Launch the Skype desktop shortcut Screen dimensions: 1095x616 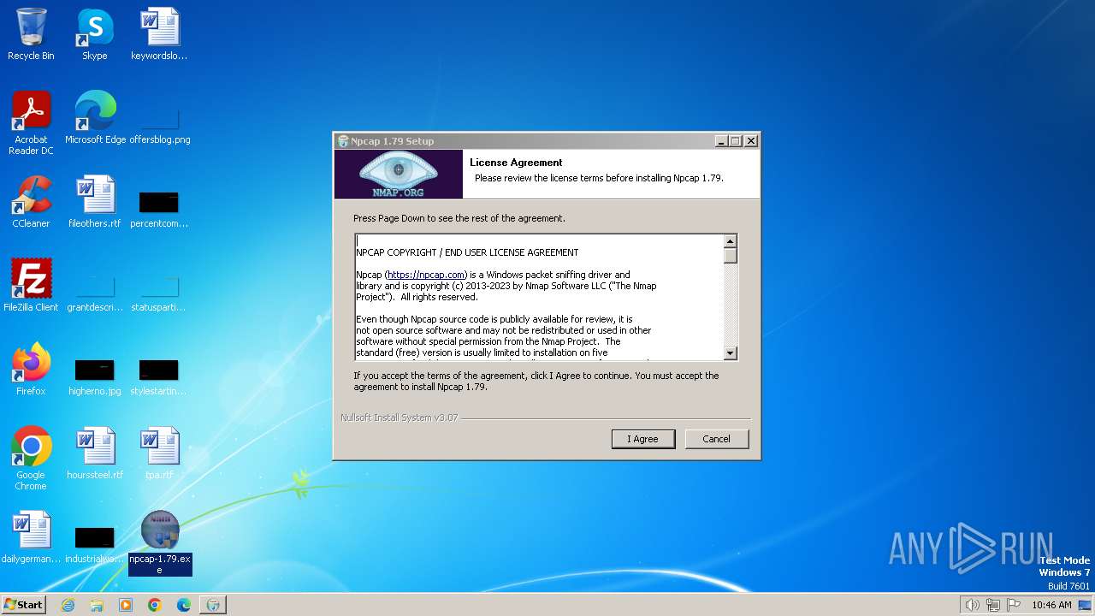(95, 34)
